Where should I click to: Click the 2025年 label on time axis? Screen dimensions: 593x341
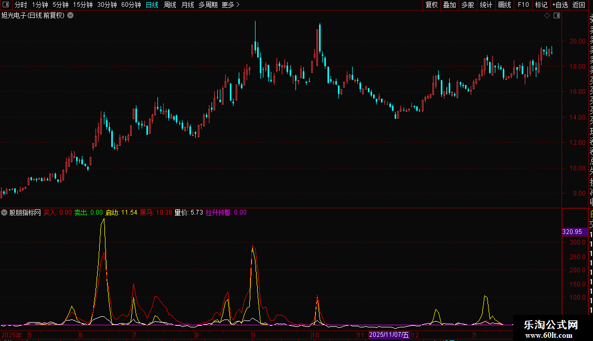coord(12,335)
